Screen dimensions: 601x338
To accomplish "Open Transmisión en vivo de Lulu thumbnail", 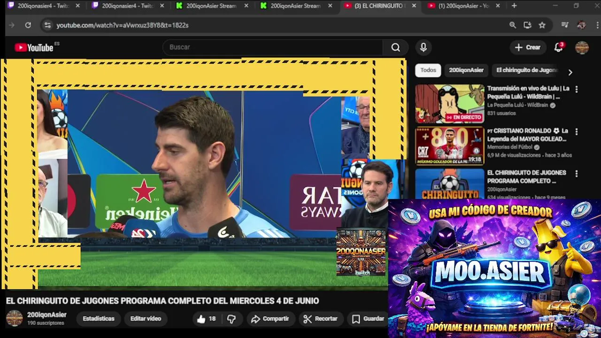I will point(449,104).
